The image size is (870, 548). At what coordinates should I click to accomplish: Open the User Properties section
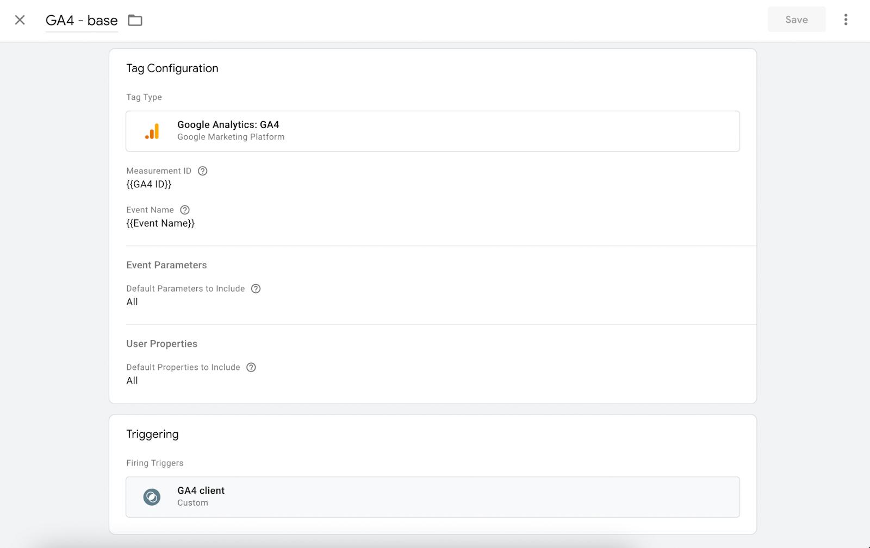161,344
